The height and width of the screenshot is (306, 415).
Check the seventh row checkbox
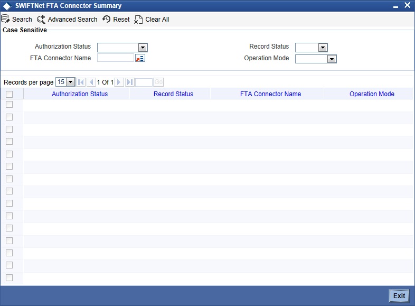(10, 179)
